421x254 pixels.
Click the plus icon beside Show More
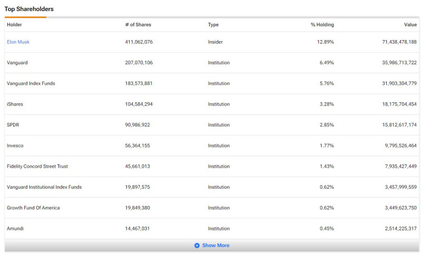pos(197,246)
